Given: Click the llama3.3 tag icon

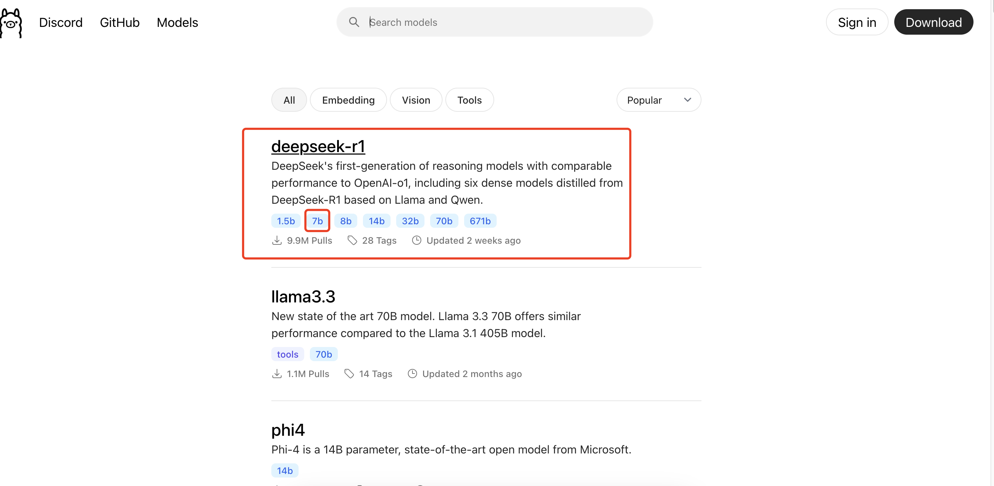Looking at the screenshot, I should 349,374.
